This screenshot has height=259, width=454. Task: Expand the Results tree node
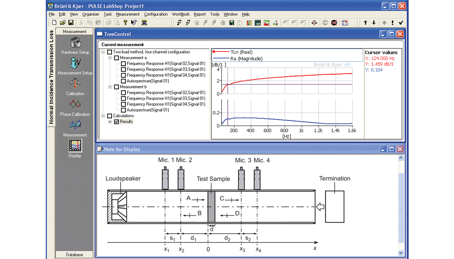110,122
